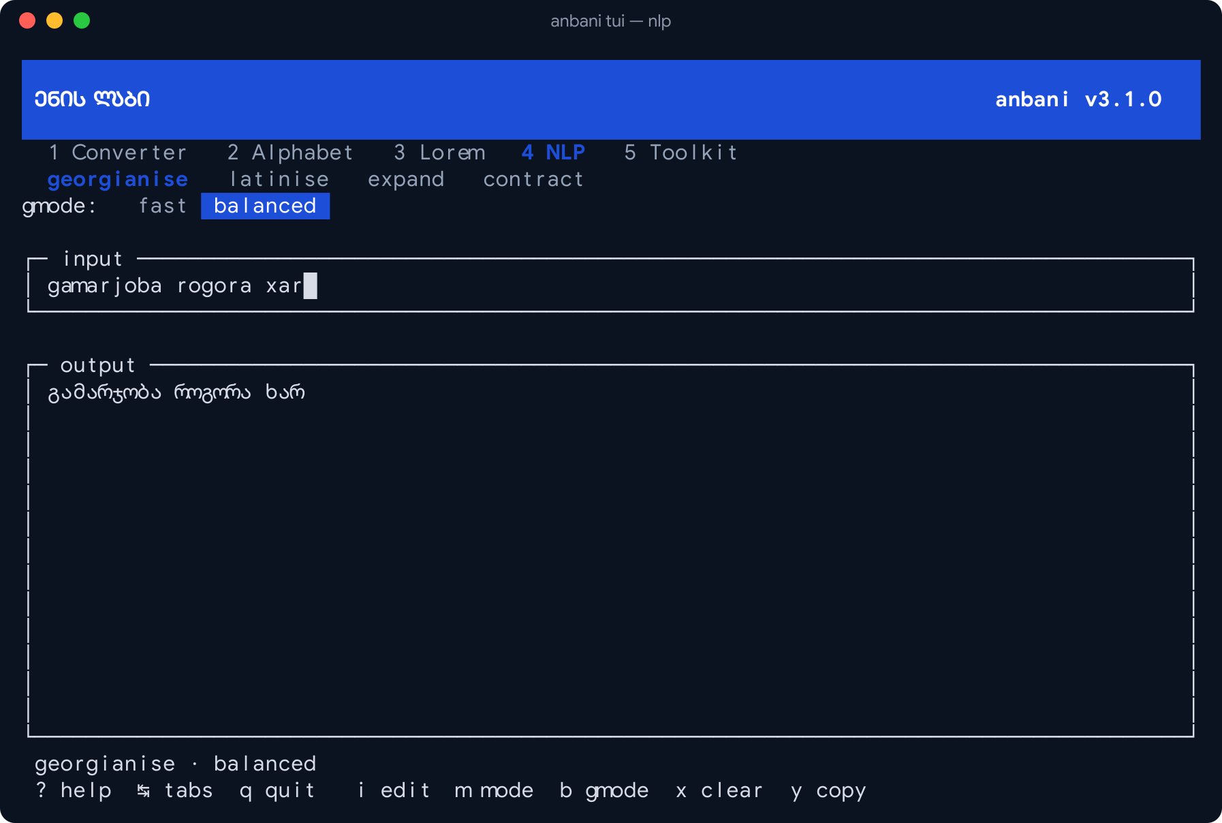Click the m mode shortcut

[x=494, y=790]
